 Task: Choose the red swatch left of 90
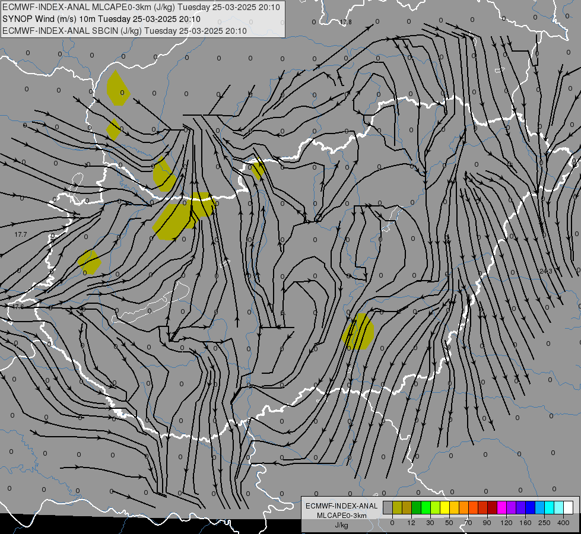pos(483,507)
